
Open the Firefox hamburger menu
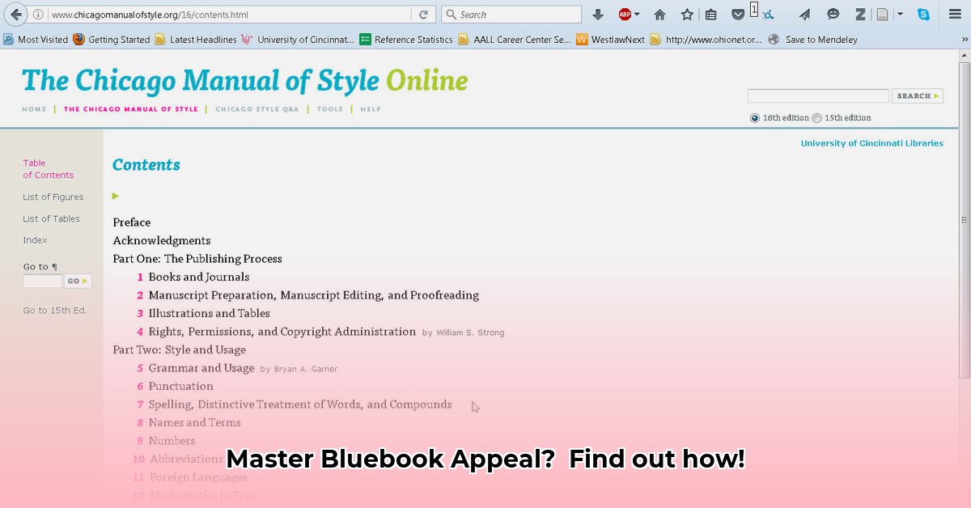point(955,15)
